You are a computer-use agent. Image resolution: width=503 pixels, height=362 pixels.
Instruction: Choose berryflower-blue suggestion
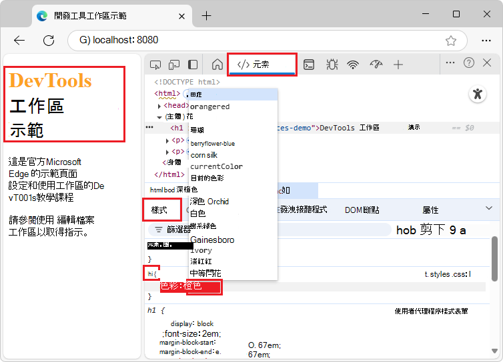pos(233,144)
